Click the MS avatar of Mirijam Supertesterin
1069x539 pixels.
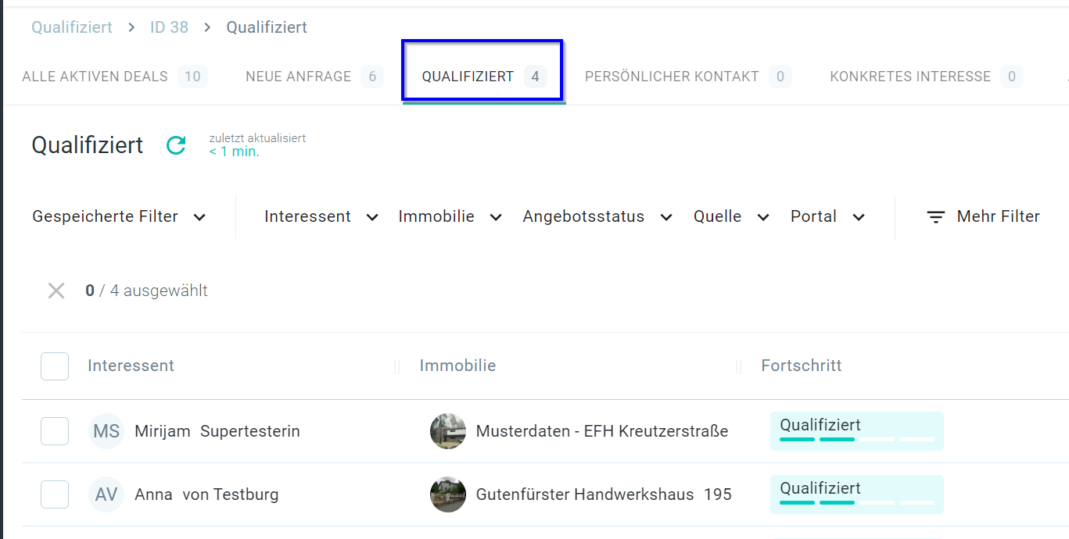pyautogui.click(x=106, y=431)
